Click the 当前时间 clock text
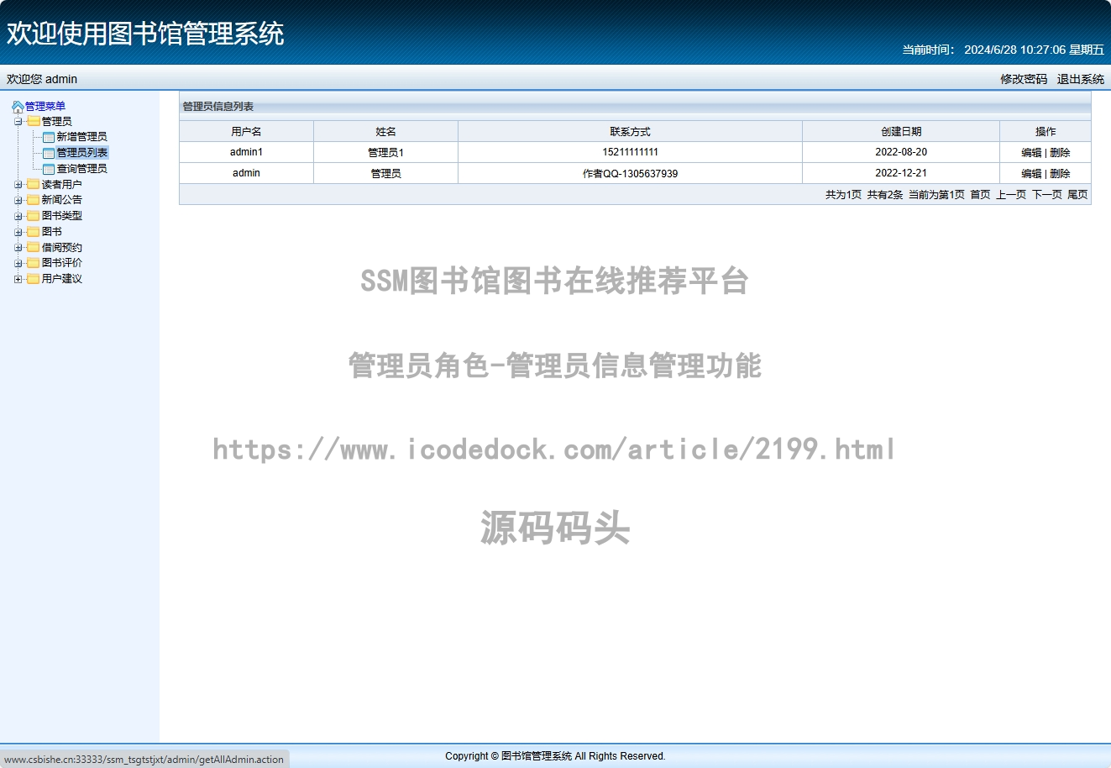Screen dimensions: 1111x768 pyautogui.click(x=1004, y=50)
